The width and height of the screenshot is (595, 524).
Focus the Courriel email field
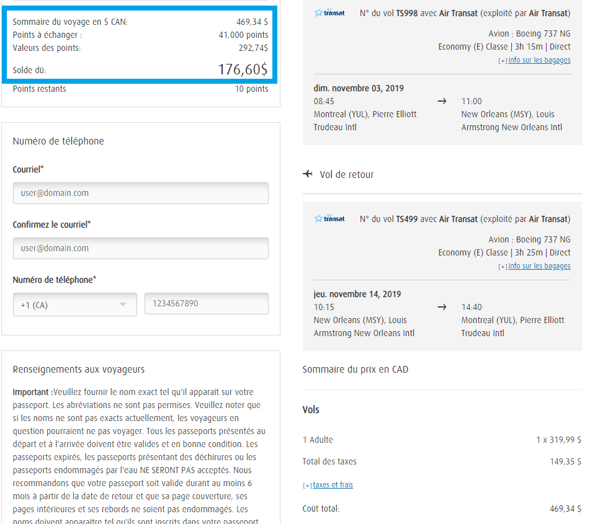click(x=140, y=193)
